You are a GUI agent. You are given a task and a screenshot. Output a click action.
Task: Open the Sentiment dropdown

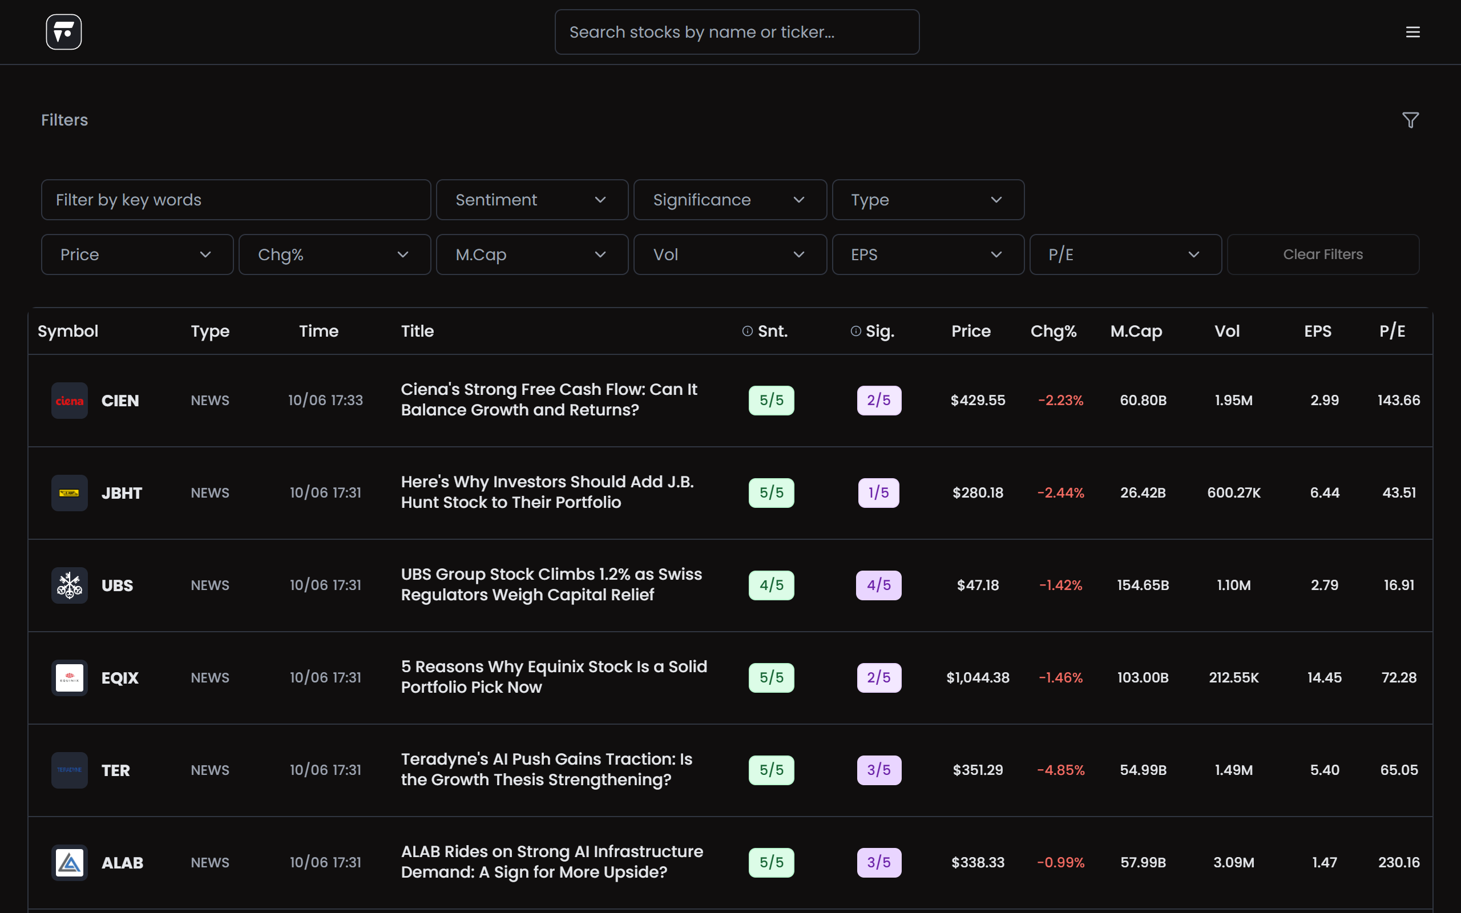click(532, 200)
